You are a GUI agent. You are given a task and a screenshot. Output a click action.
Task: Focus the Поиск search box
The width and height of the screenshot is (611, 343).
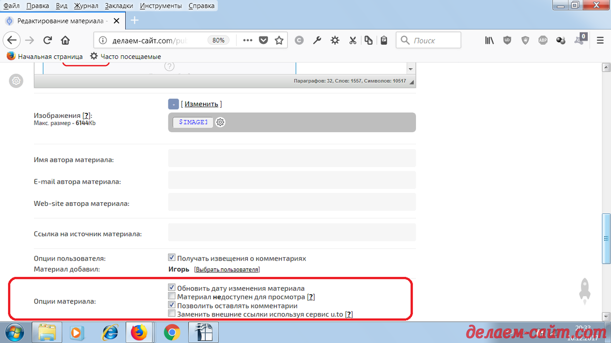pyautogui.click(x=428, y=40)
